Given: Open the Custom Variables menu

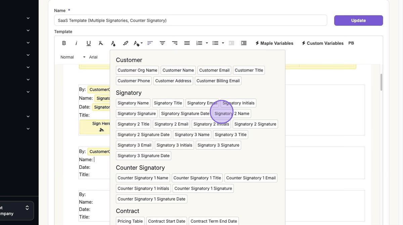Looking at the screenshot, I should [x=322, y=43].
